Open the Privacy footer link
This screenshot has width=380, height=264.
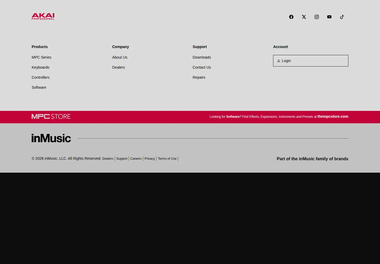click(x=150, y=159)
